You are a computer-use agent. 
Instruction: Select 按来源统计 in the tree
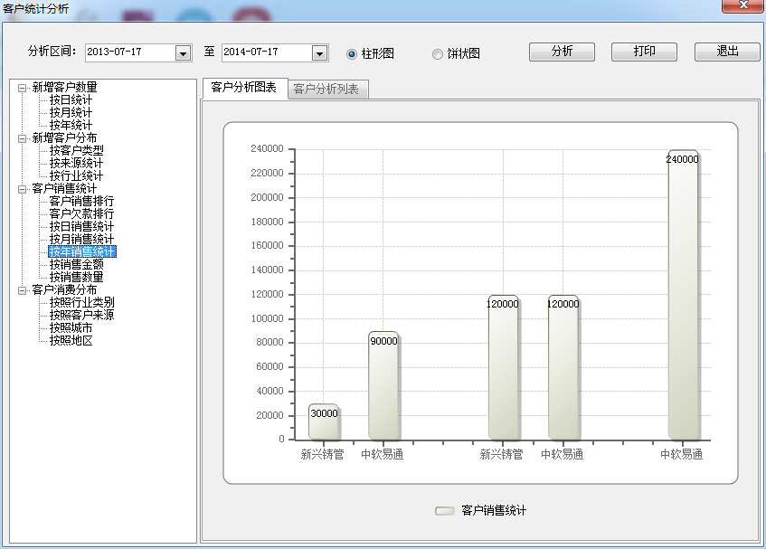[x=76, y=163]
